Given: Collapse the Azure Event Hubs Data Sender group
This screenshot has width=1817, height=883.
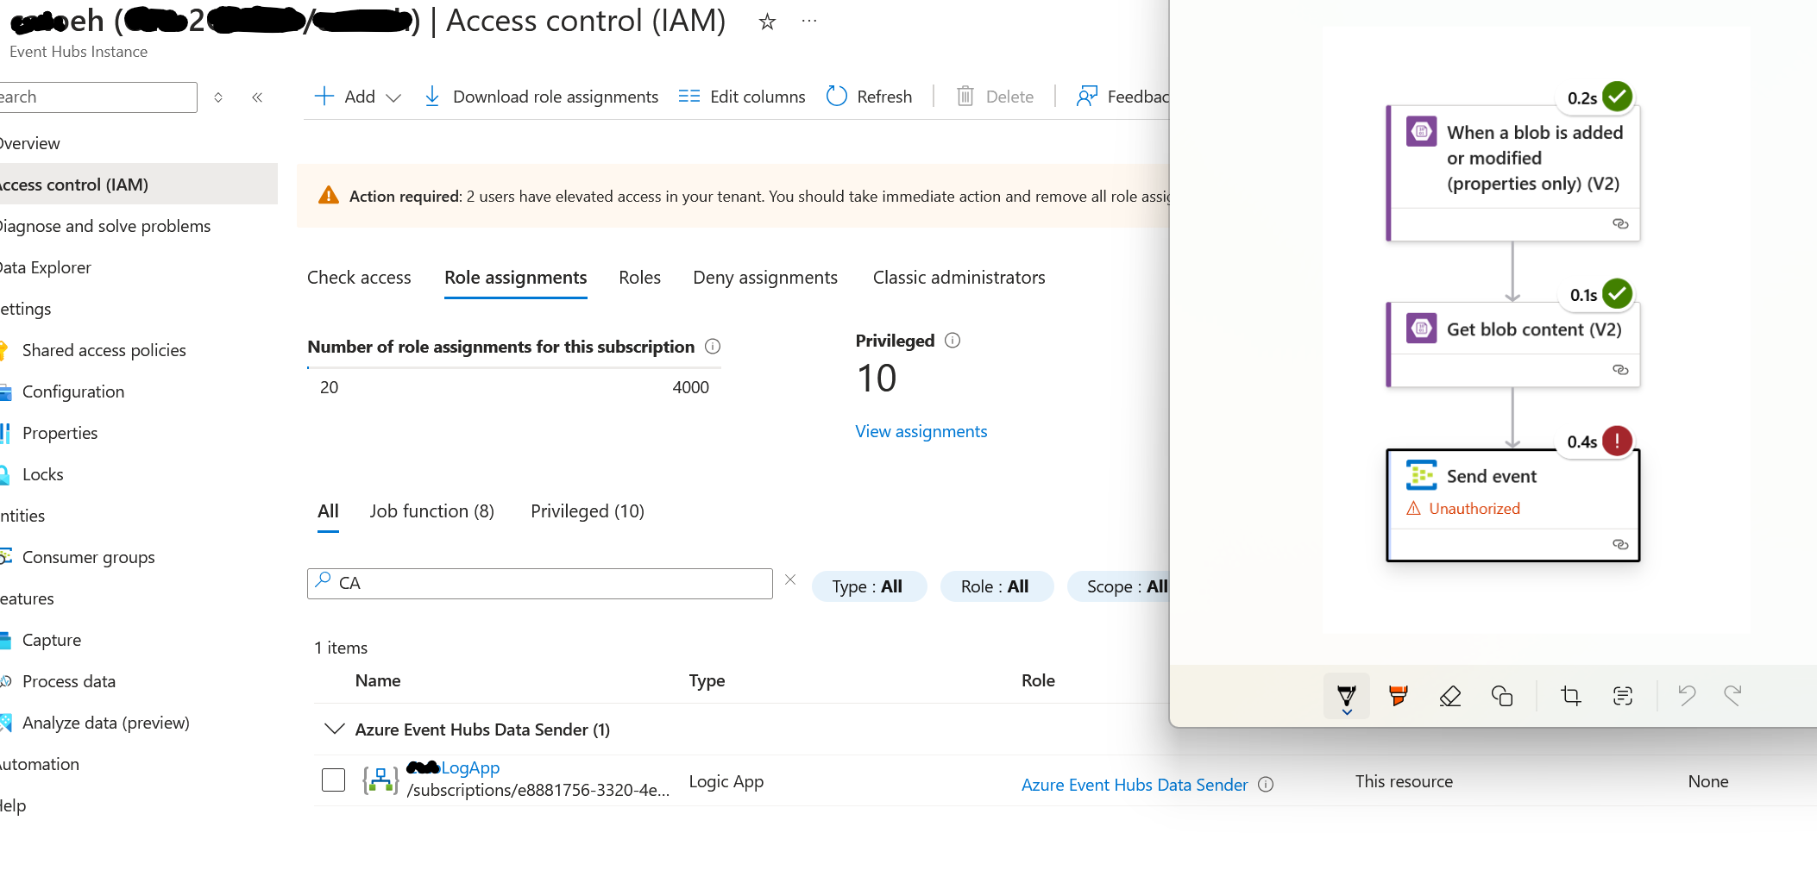Looking at the screenshot, I should (334, 730).
